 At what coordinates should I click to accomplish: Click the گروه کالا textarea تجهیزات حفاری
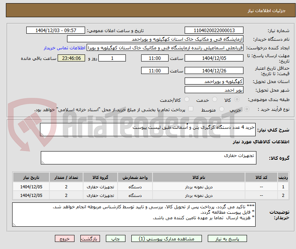coord(148,157)
